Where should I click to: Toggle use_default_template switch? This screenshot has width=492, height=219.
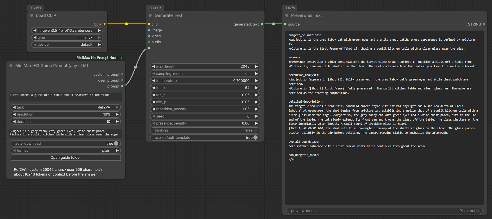coord(255,137)
